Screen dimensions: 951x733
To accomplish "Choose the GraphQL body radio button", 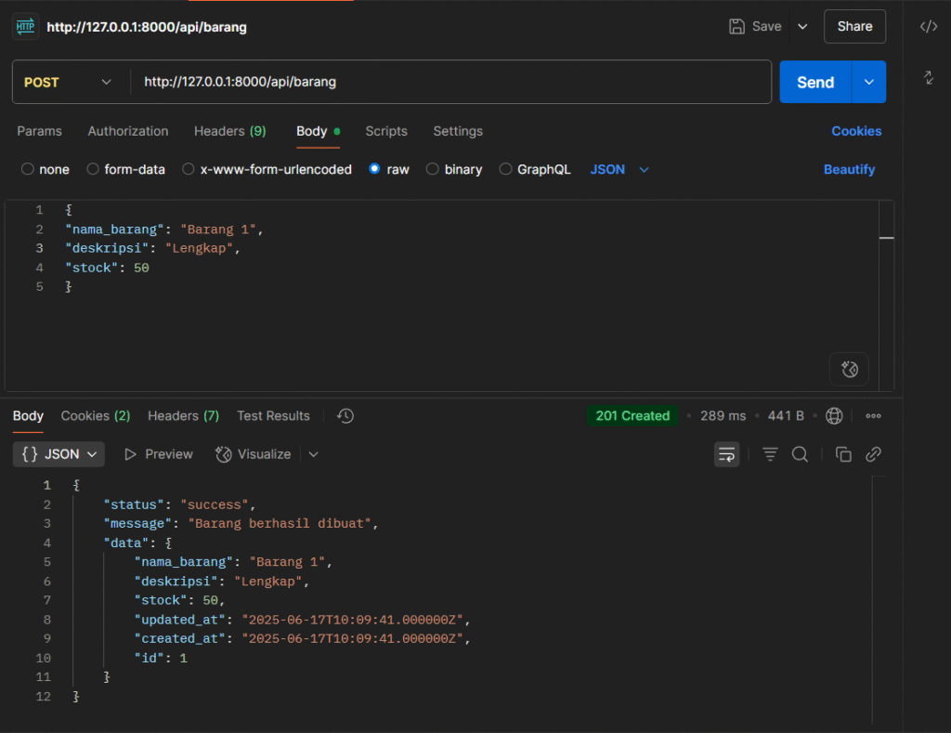I will [506, 169].
